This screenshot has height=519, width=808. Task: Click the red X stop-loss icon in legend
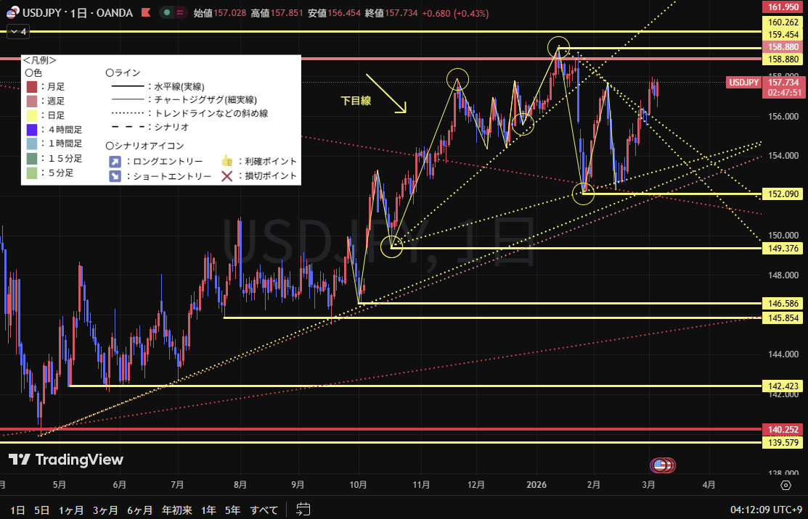[x=227, y=176]
